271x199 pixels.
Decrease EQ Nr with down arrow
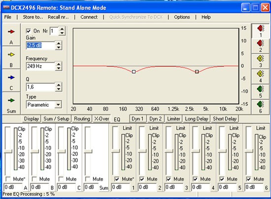click(62, 33)
